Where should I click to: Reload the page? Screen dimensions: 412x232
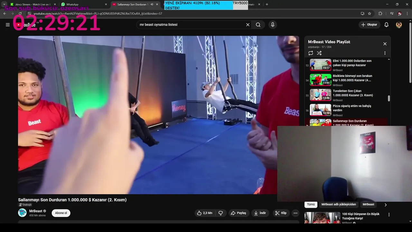click(x=20, y=14)
